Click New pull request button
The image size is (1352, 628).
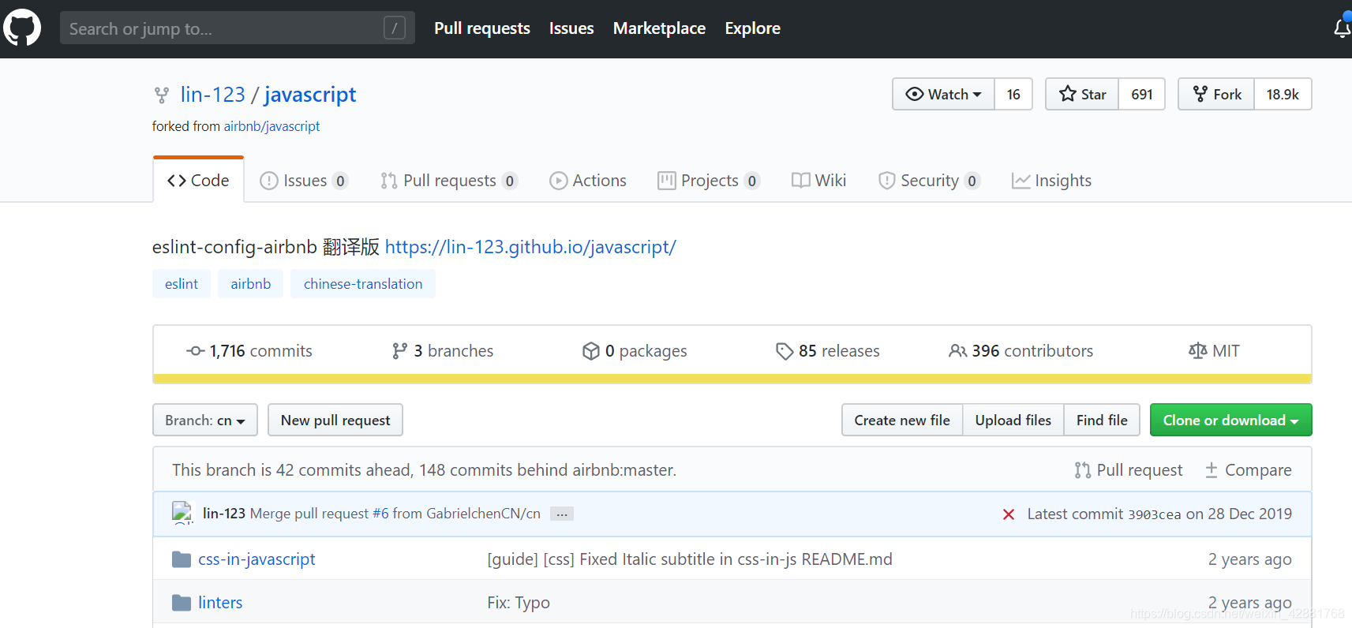[335, 421]
